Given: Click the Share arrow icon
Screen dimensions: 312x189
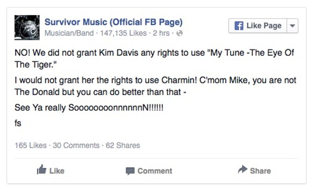Looking at the screenshot, I should click(x=243, y=170).
